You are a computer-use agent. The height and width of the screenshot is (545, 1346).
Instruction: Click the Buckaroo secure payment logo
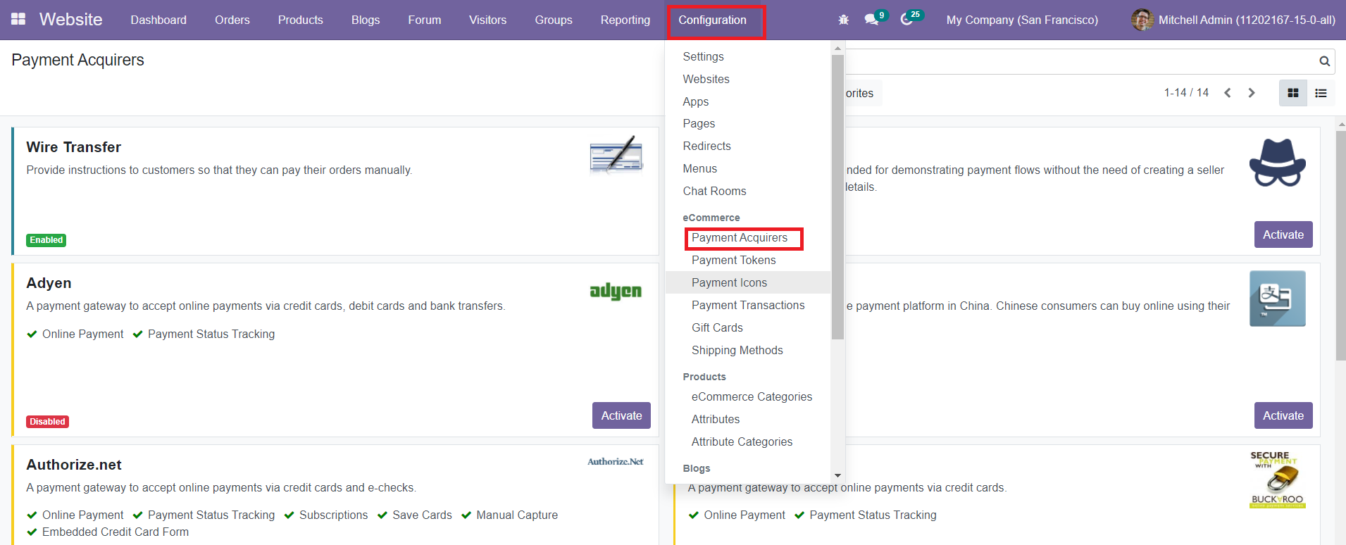[x=1278, y=480]
